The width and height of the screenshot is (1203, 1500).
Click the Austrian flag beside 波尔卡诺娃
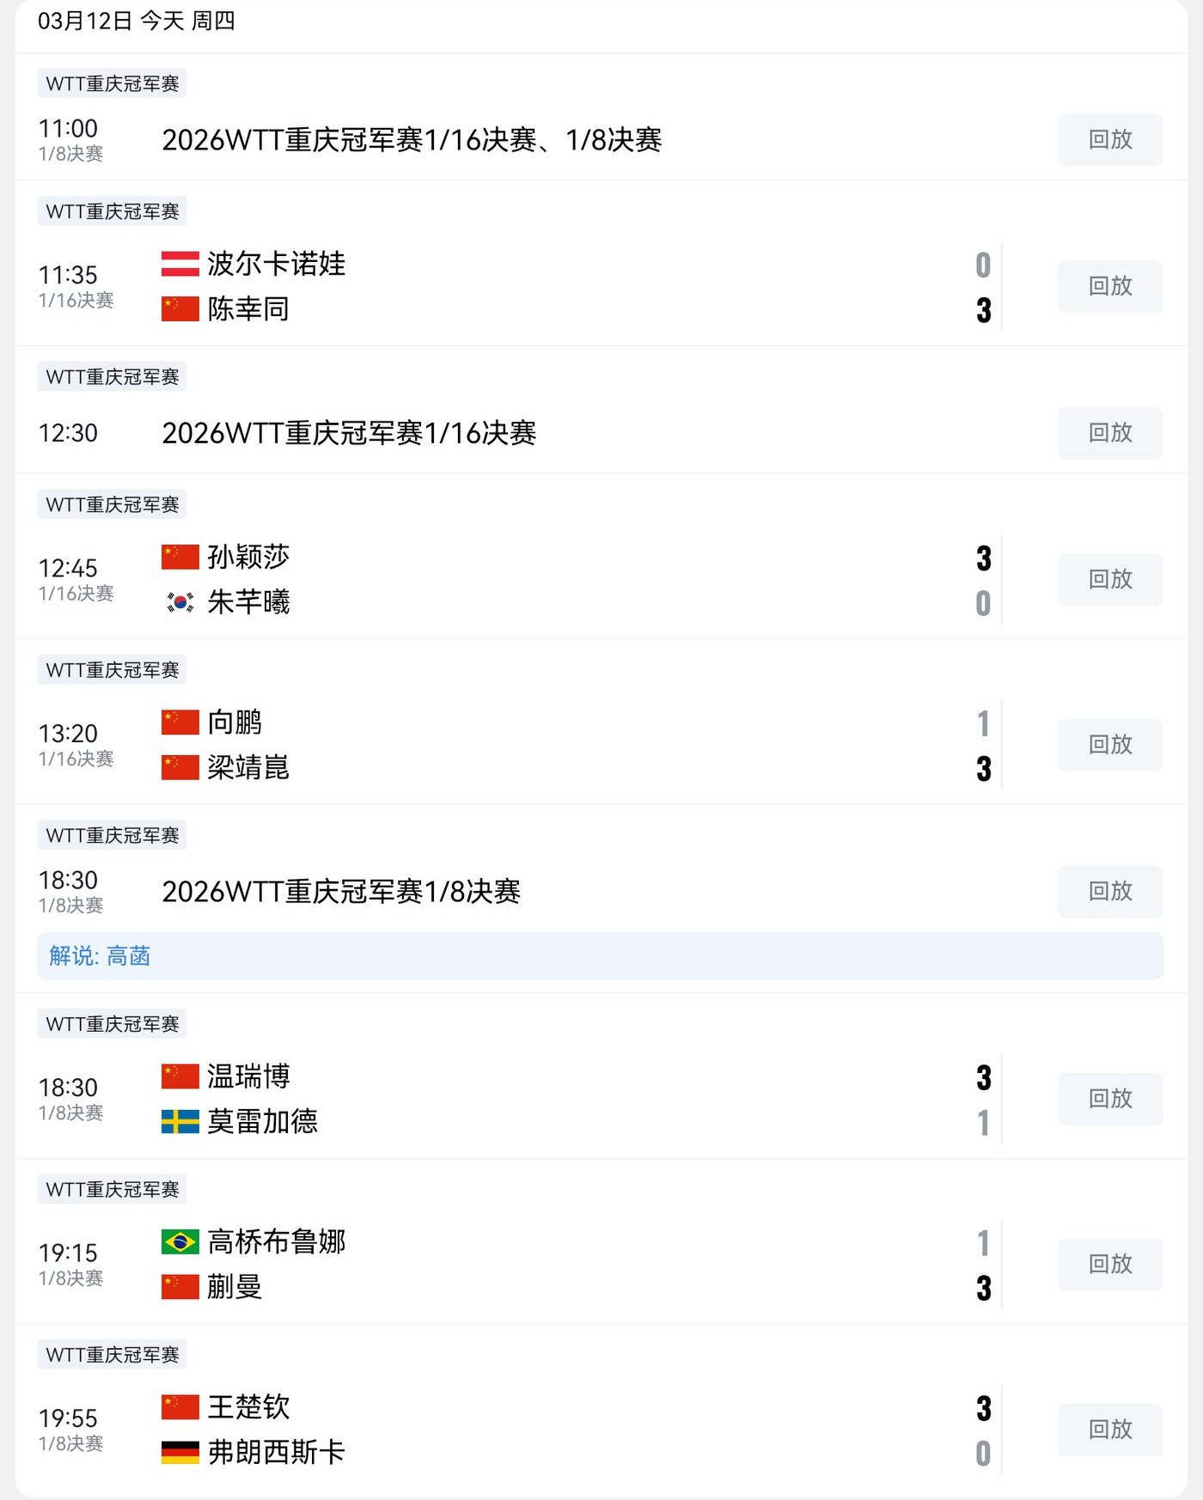point(180,264)
